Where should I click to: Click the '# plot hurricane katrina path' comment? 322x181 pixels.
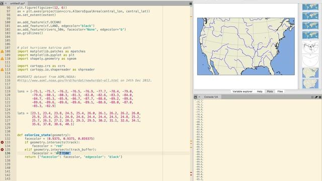(44, 48)
